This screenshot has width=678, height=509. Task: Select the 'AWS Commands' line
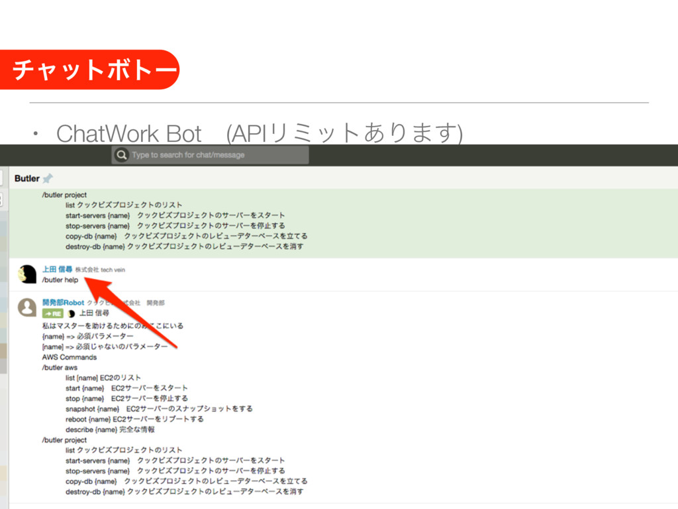69,357
